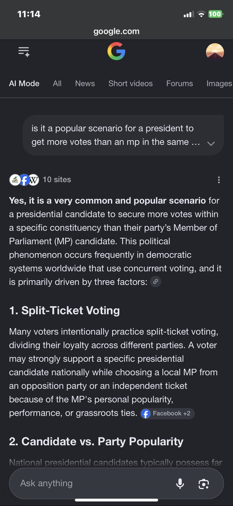Switch to the All tab
This screenshot has width=233, height=506.
pos(57,83)
